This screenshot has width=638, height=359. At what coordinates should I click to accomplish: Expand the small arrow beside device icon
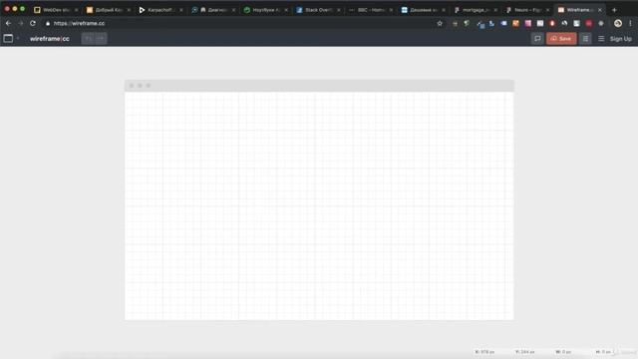click(18, 38)
